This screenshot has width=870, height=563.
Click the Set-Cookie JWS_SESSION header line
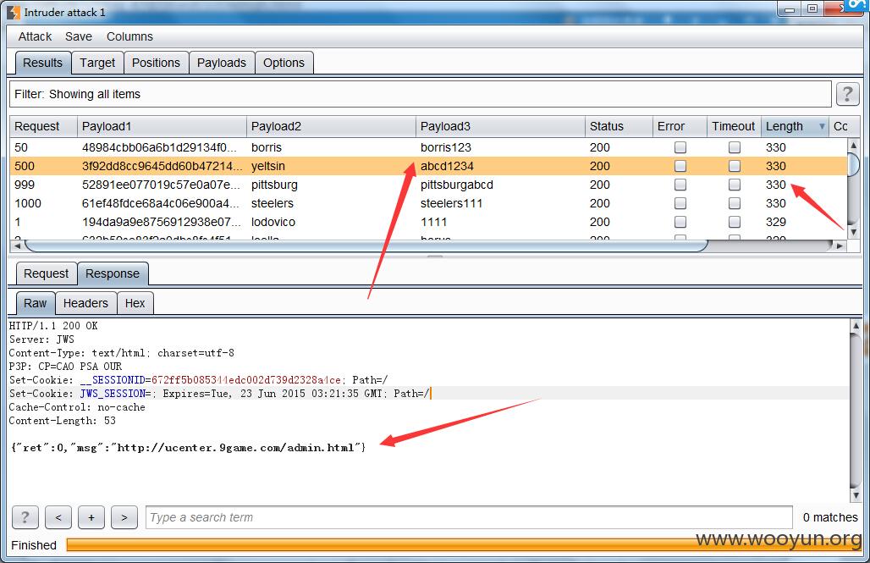[220, 394]
